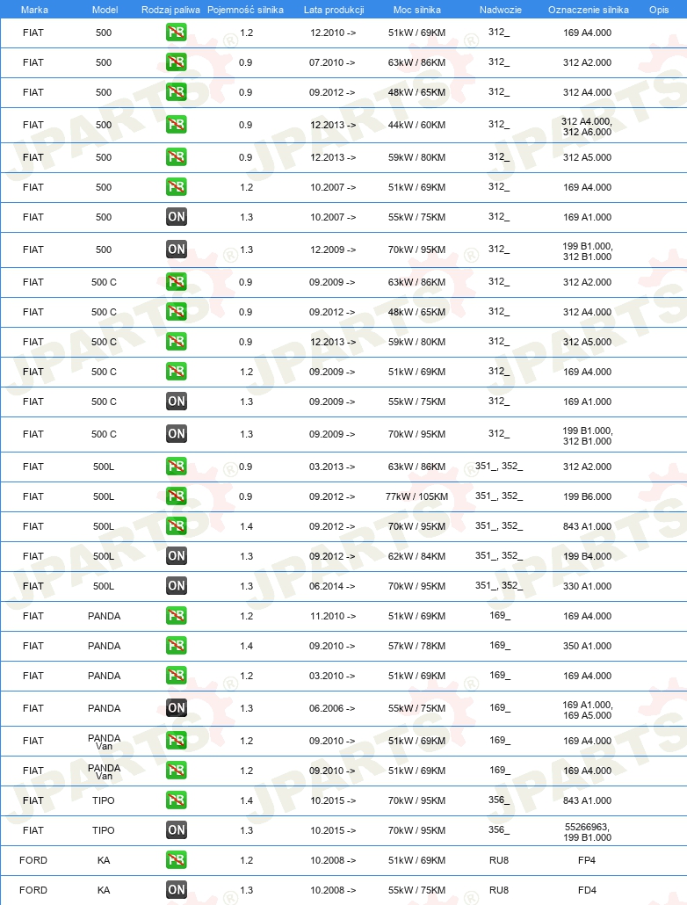Click diesel ON icon in FIAT 500 55kW/75KM row
The image size is (687, 905).
pyautogui.click(x=176, y=217)
